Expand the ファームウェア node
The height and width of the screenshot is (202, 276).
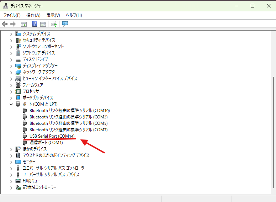(x=11, y=85)
